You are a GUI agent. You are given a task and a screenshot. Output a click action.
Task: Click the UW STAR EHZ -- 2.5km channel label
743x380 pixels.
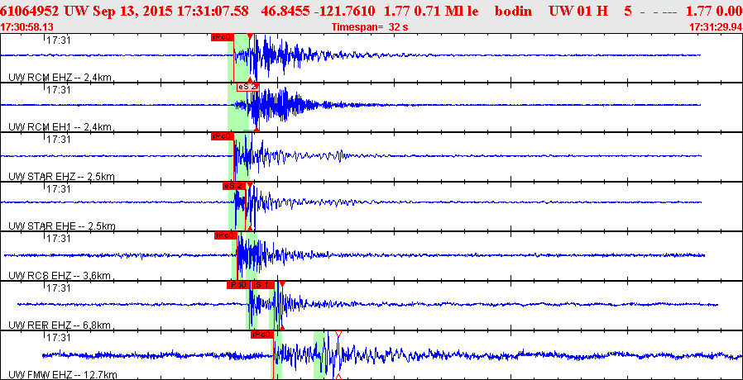[x=61, y=177]
